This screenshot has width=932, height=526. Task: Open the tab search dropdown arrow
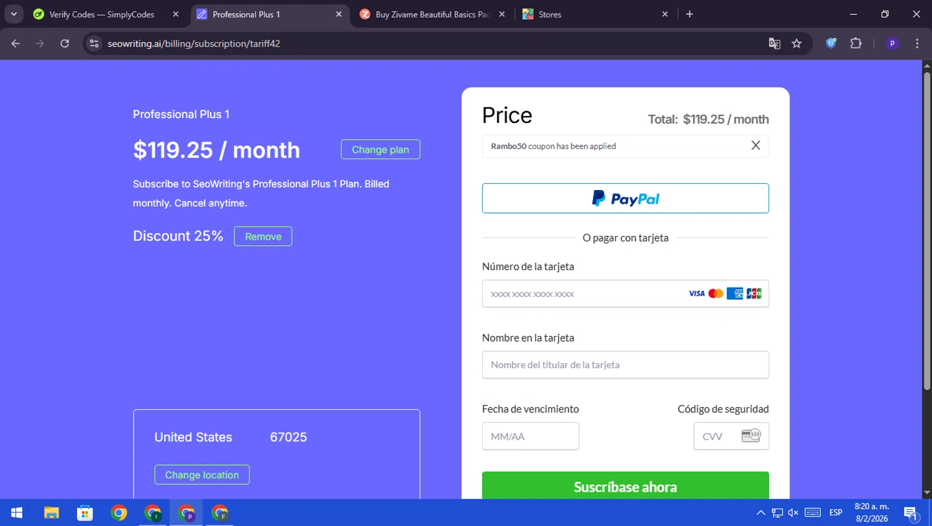click(14, 14)
